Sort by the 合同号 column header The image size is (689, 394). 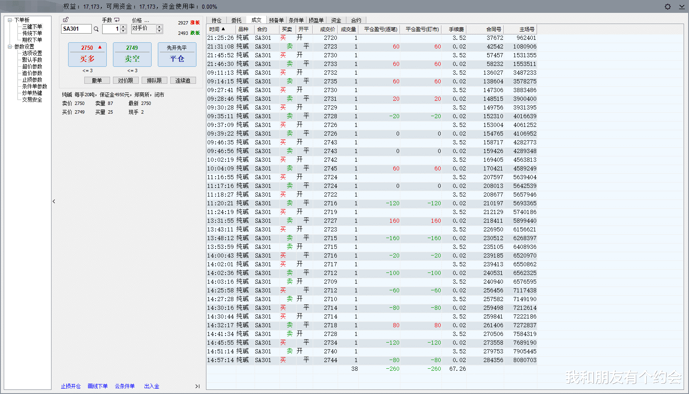pos(485,29)
